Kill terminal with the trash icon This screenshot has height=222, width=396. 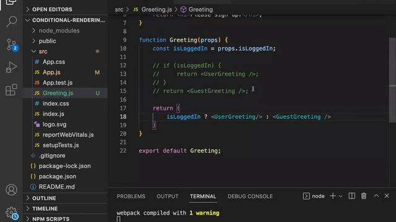coord(364,196)
